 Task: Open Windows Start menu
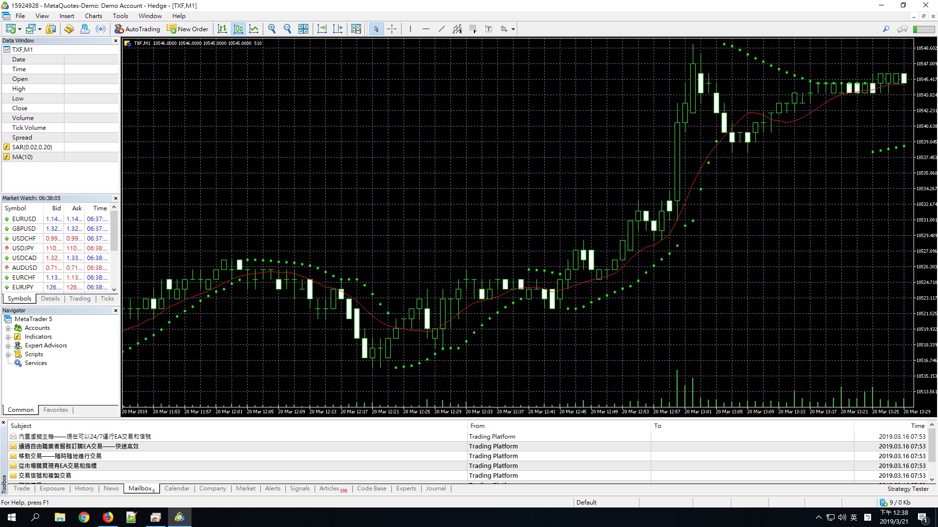(12, 517)
